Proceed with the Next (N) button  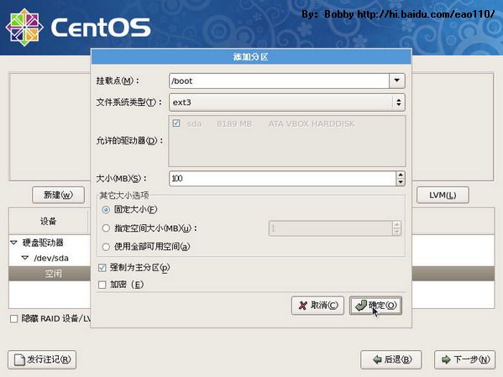[x=465, y=359]
